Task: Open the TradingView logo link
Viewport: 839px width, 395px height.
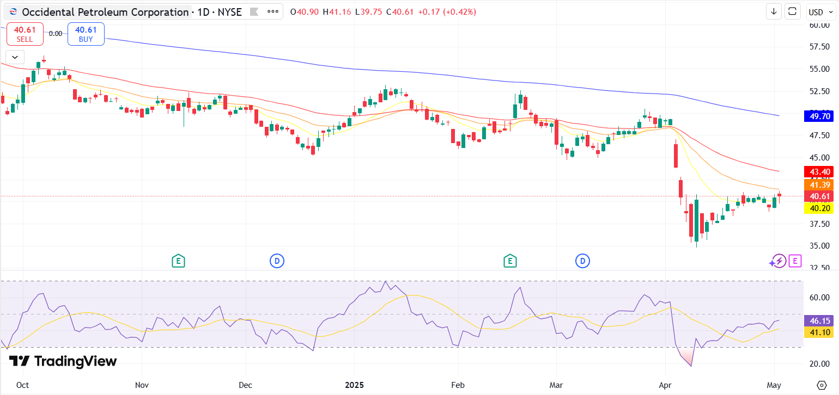Action: (63, 361)
